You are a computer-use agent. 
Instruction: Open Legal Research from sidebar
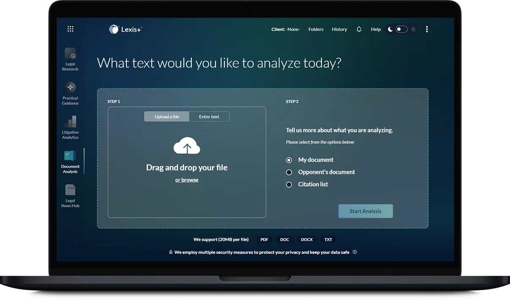tap(70, 59)
